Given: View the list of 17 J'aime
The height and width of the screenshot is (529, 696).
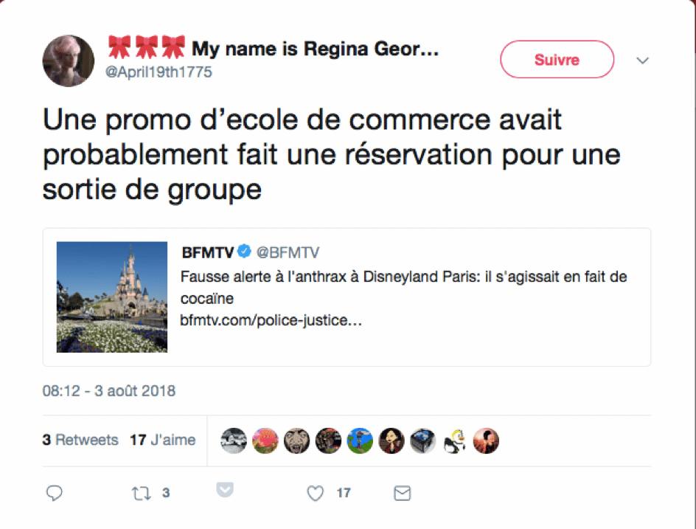Looking at the screenshot, I should point(162,440).
